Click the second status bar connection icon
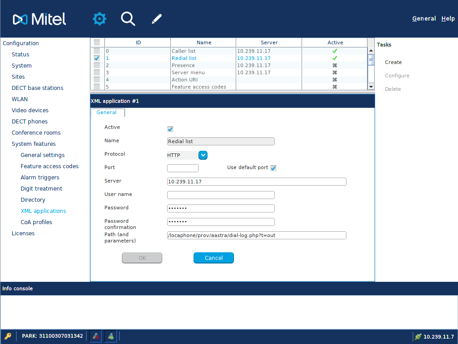The image size is (458, 344). pos(110,336)
